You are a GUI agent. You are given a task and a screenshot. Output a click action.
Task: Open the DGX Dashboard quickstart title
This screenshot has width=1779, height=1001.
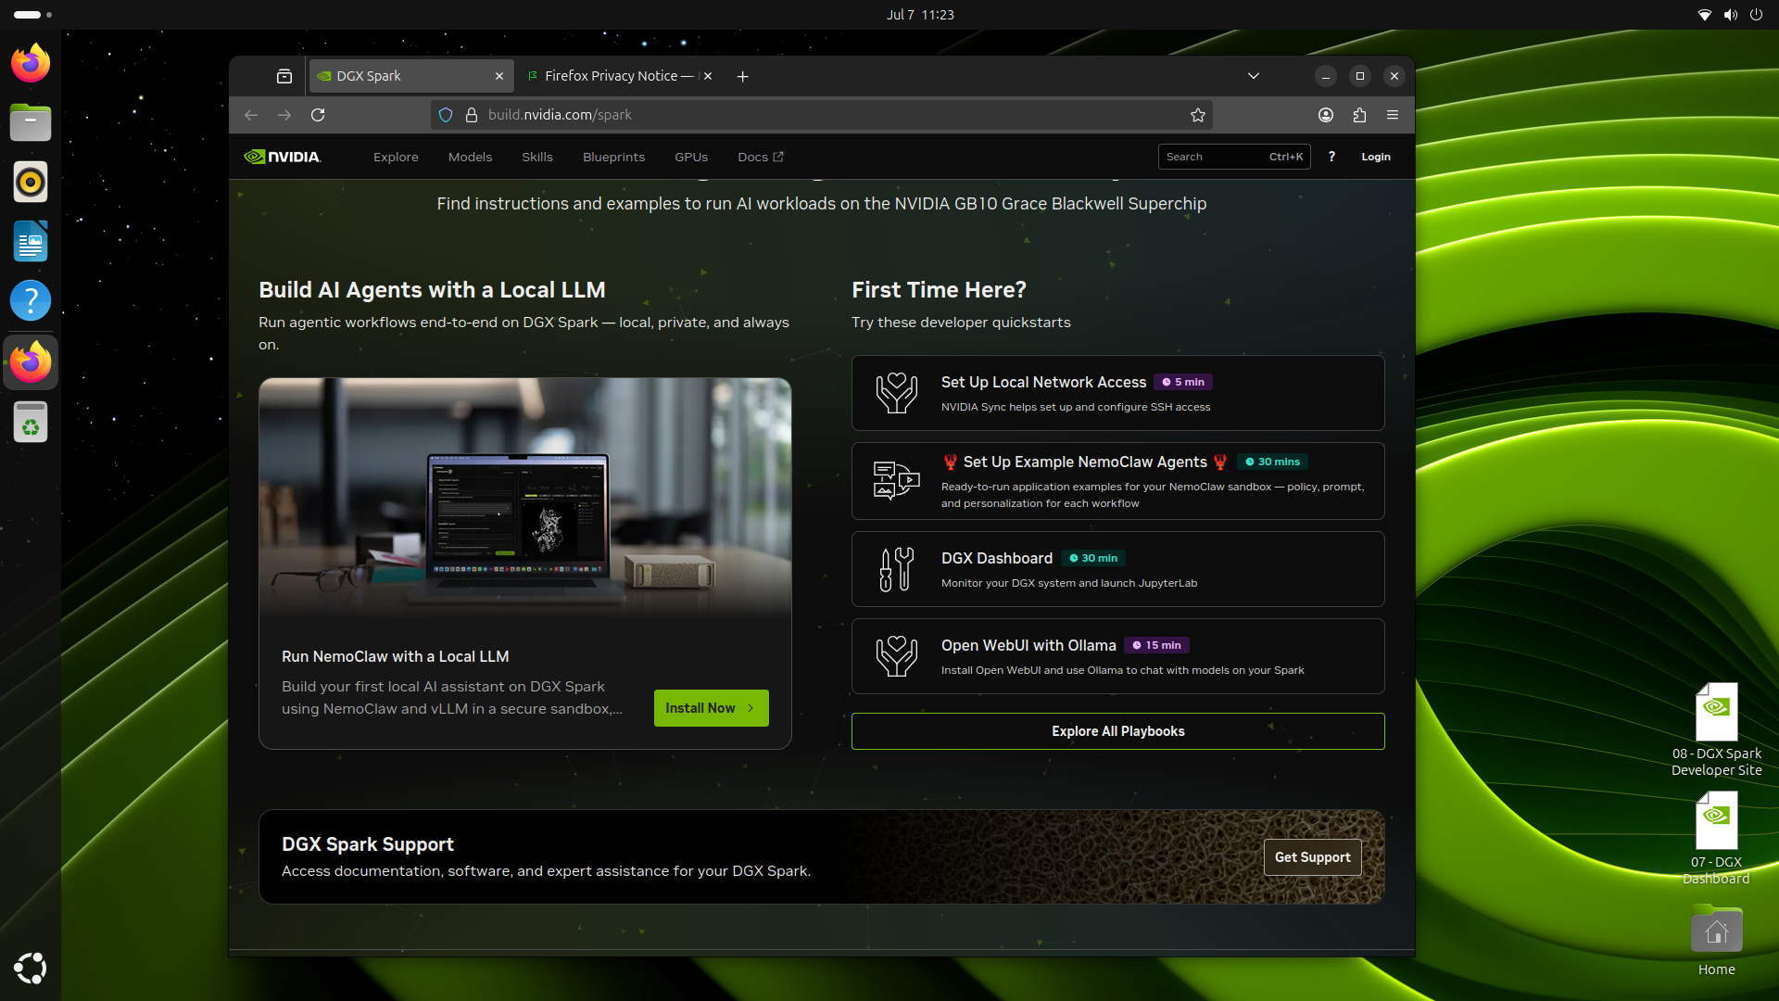coord(996,558)
